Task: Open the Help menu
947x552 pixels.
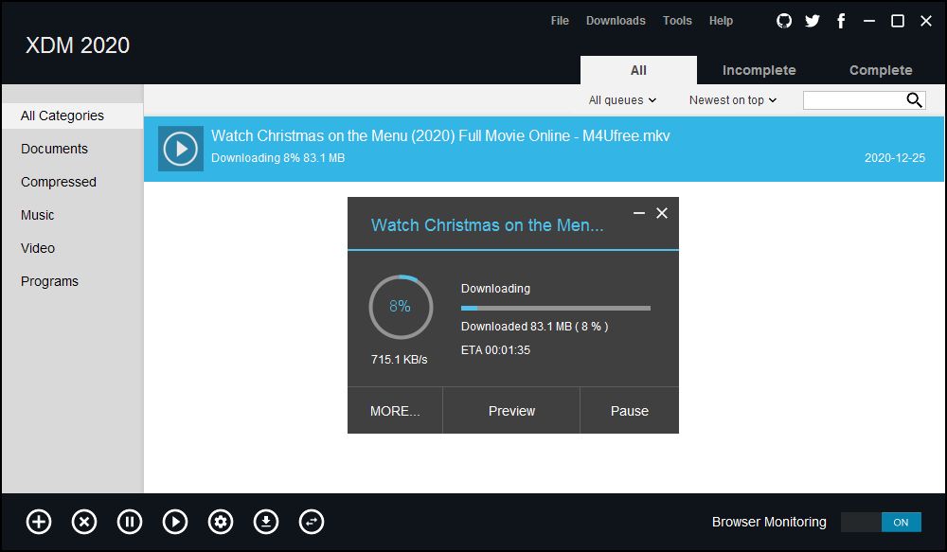Action: coord(721,21)
